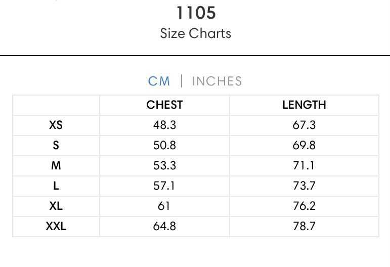The width and height of the screenshot is (390, 267).
Task: Click the XXL size row label
Action: click(x=56, y=226)
